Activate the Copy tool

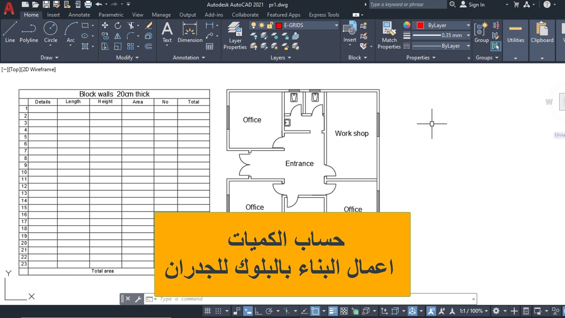[105, 36]
